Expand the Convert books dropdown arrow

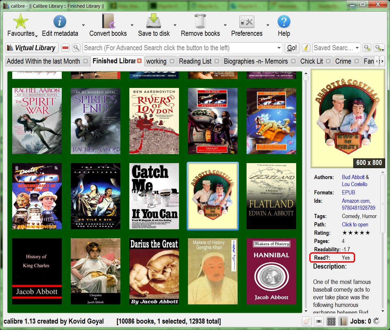[x=132, y=25]
